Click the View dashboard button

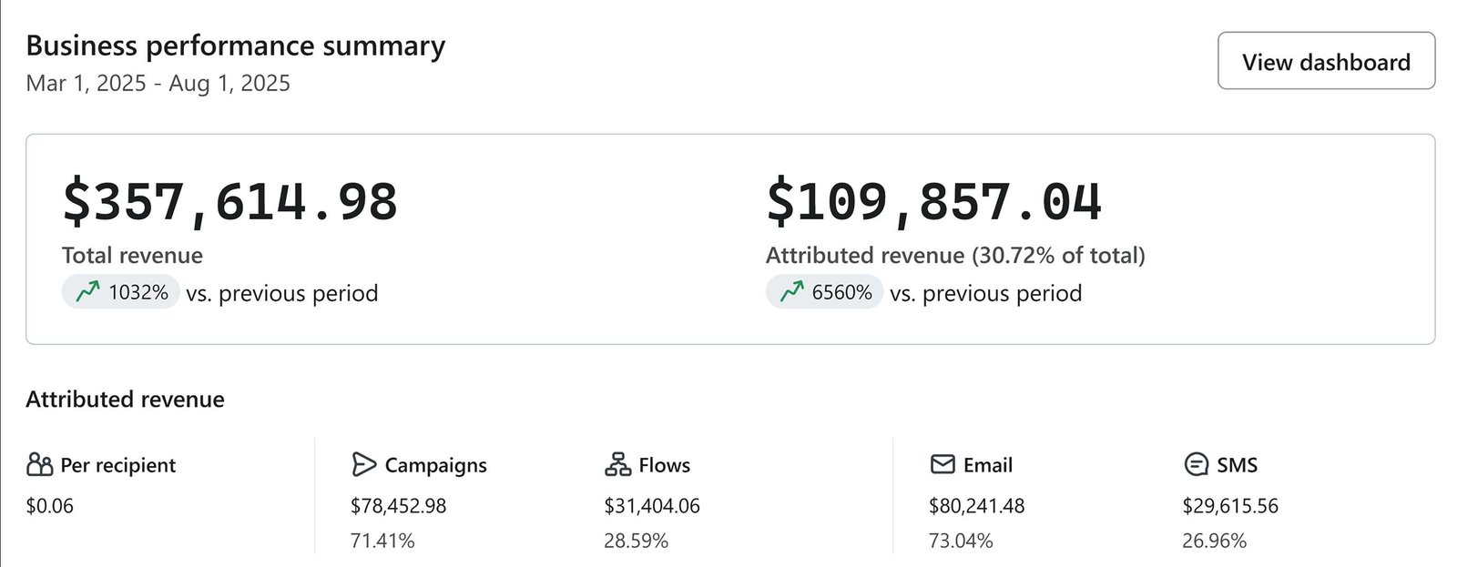(1326, 61)
